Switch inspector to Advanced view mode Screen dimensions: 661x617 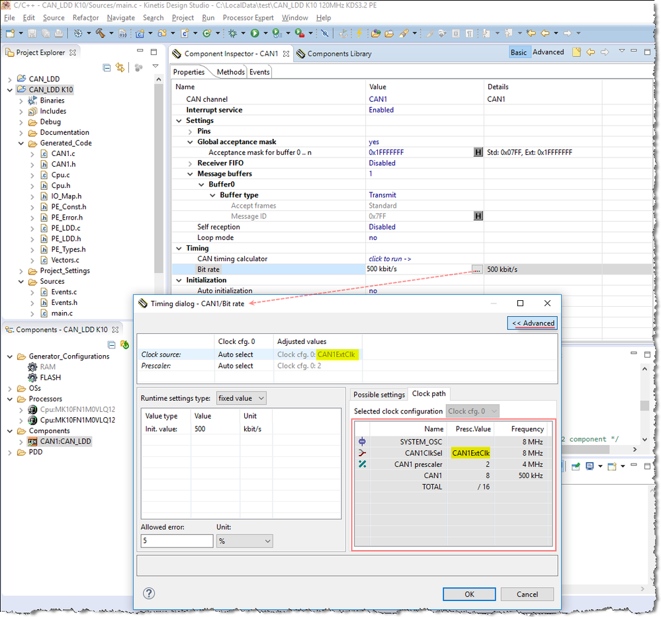point(548,52)
